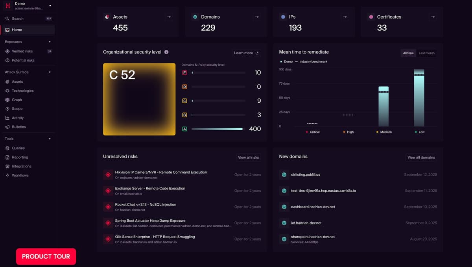The width and height of the screenshot is (472, 267).
Task: Click the Graph sidebar icon
Action: click(x=7, y=100)
